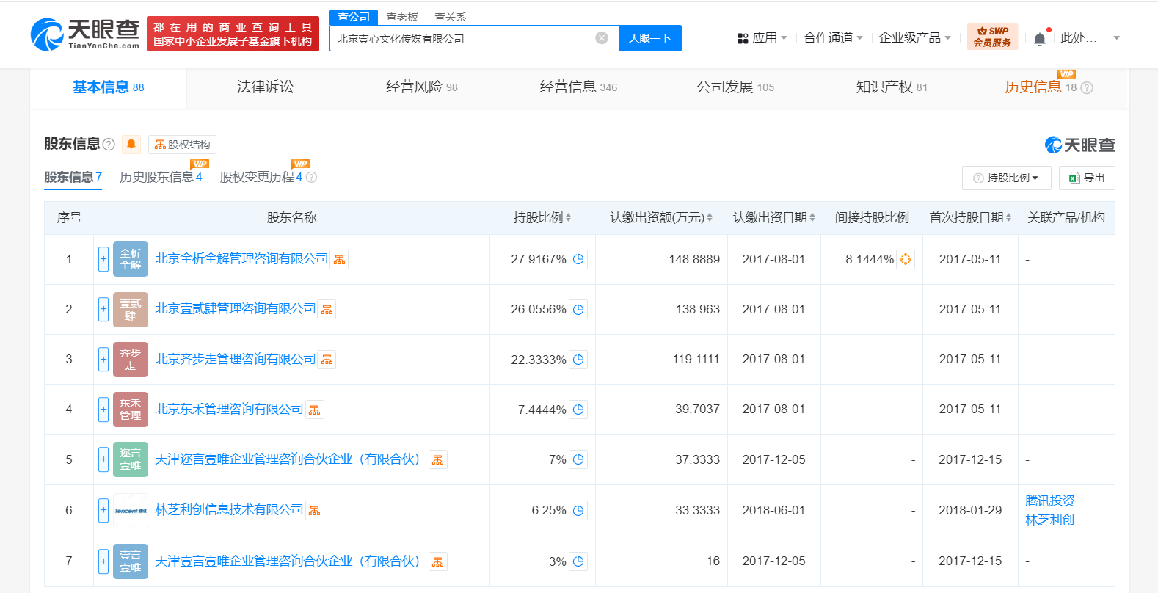Click help icon next to 股权变更历程
1158x593 pixels.
[x=311, y=177]
